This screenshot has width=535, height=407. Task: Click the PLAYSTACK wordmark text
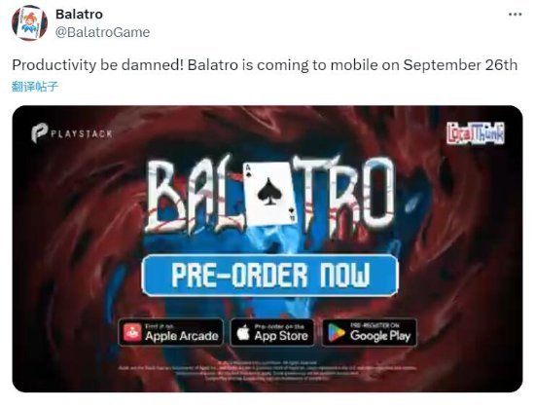pyautogui.click(x=82, y=133)
